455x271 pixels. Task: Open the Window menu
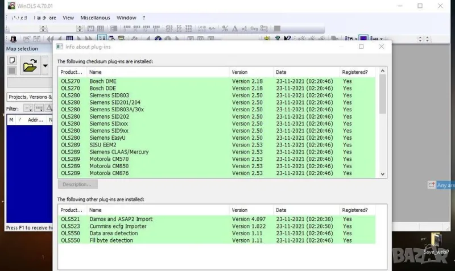click(x=126, y=18)
